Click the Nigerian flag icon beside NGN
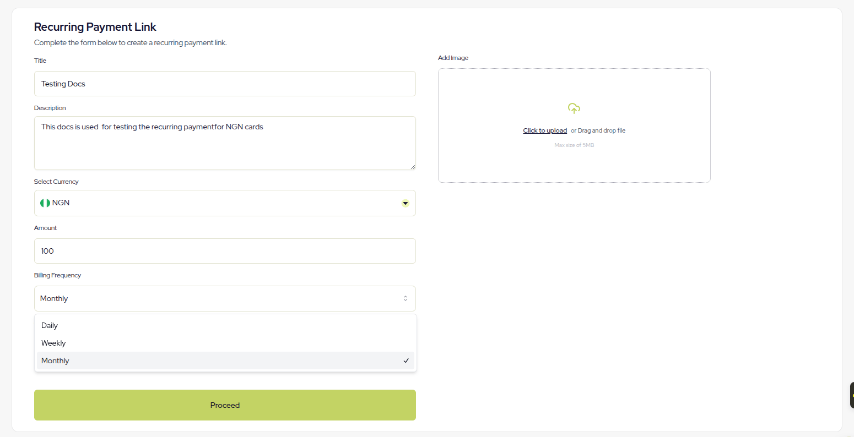The width and height of the screenshot is (854, 437). click(x=45, y=203)
